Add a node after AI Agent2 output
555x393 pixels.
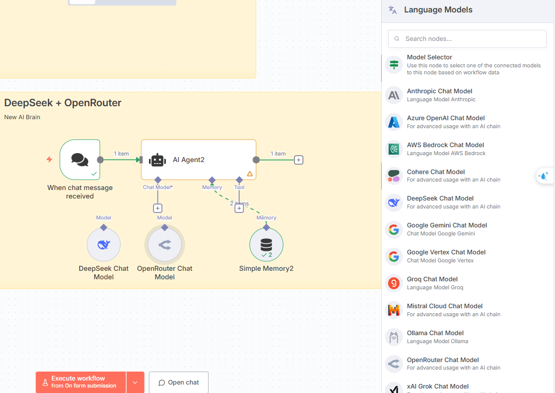click(299, 160)
